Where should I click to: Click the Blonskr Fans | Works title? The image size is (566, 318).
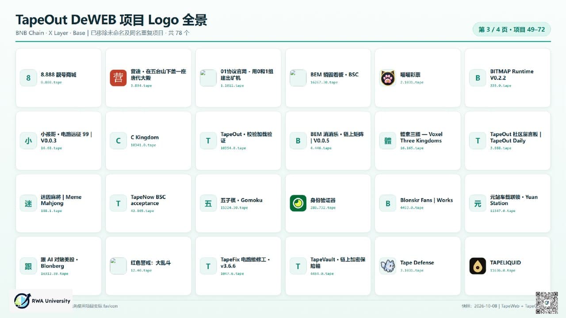[x=427, y=200]
